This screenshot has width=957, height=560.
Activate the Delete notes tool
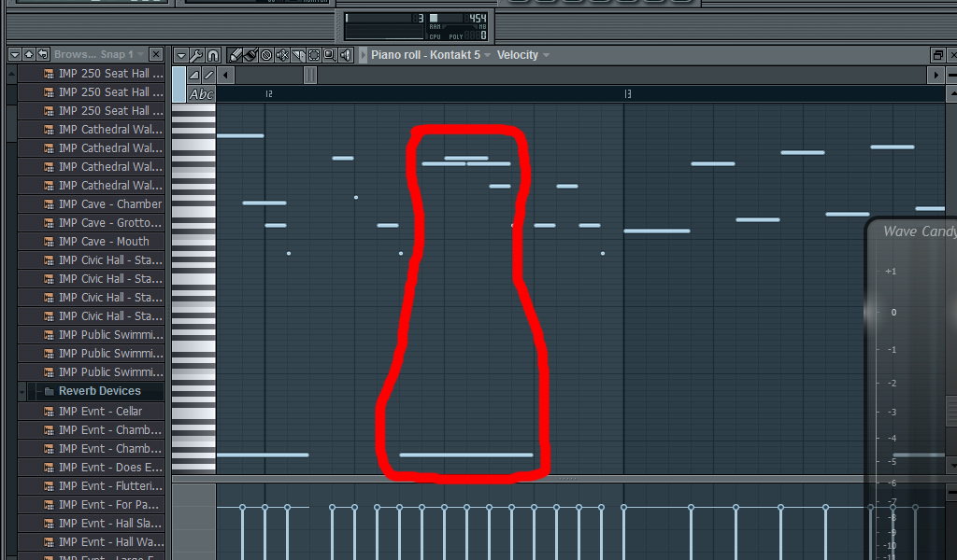(x=268, y=55)
